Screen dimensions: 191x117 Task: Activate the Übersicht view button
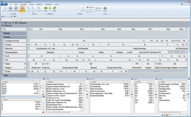pyautogui.click(x=22, y=9)
